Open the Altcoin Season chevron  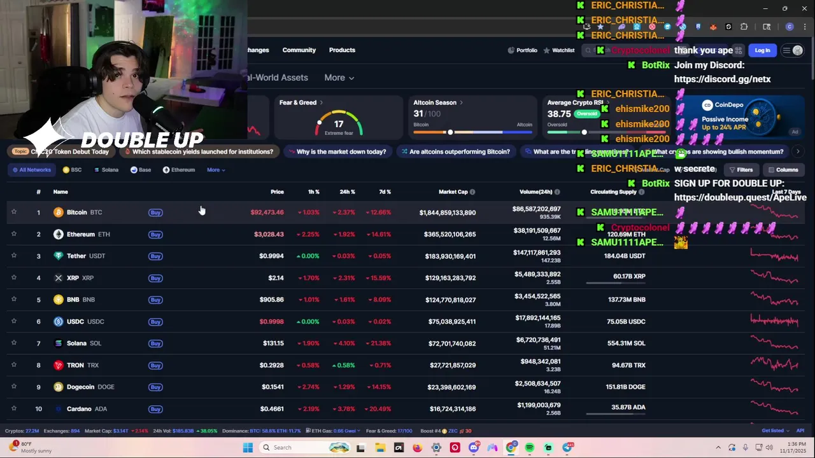click(x=461, y=102)
